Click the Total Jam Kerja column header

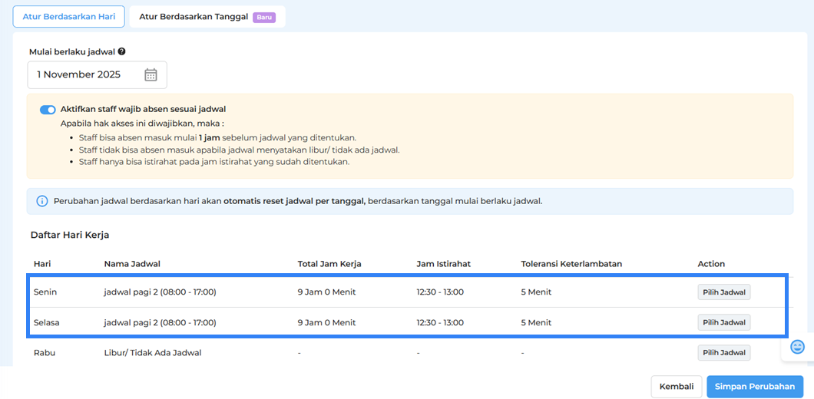[329, 264]
